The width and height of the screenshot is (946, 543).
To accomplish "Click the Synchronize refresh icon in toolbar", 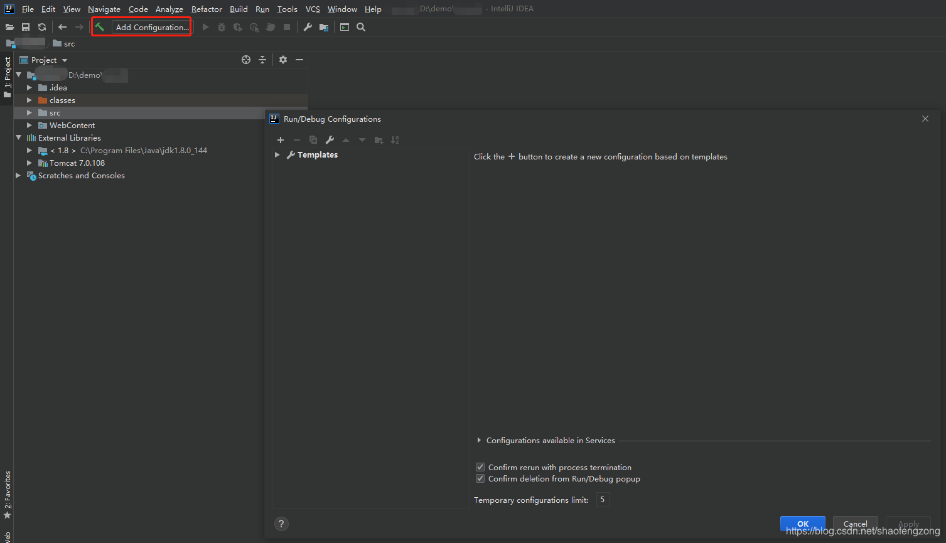I will (42, 27).
